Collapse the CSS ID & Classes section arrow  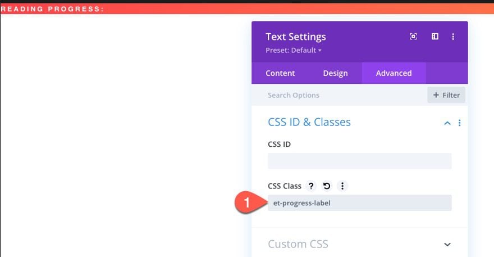coord(447,123)
